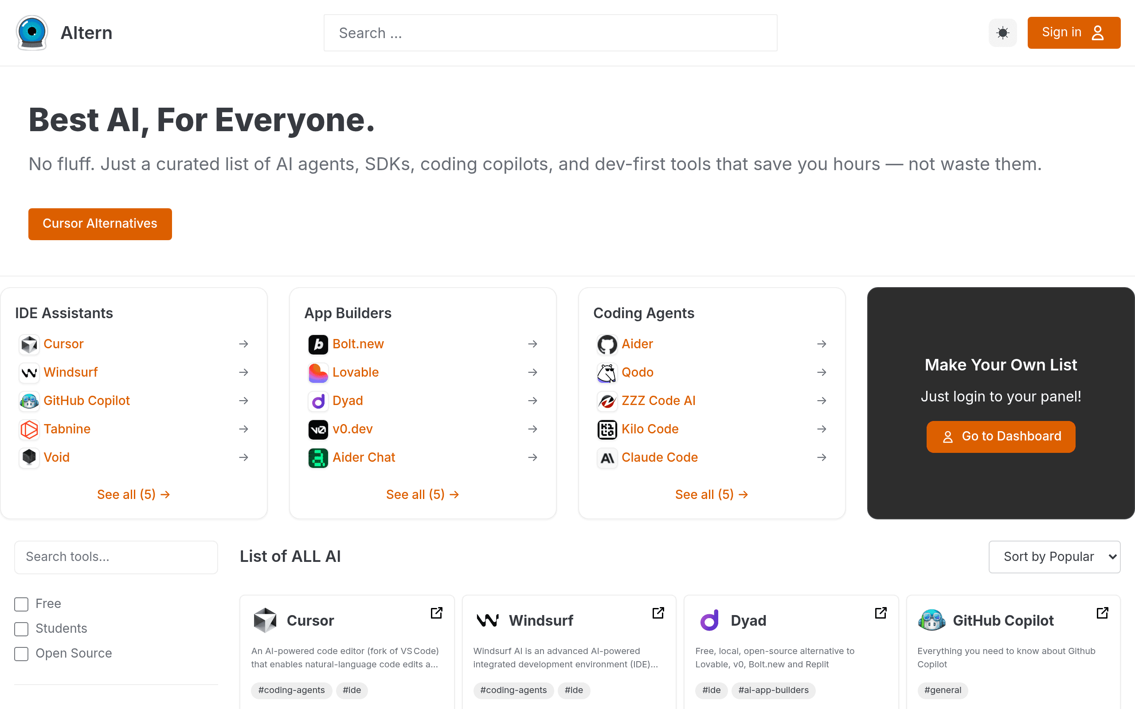
Task: Open external link icon on Windsurf card
Action: pos(658,613)
